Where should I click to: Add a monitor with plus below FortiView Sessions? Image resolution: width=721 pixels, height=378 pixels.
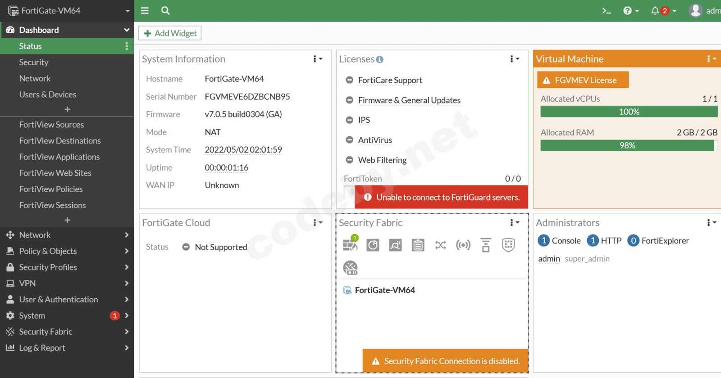tap(67, 220)
